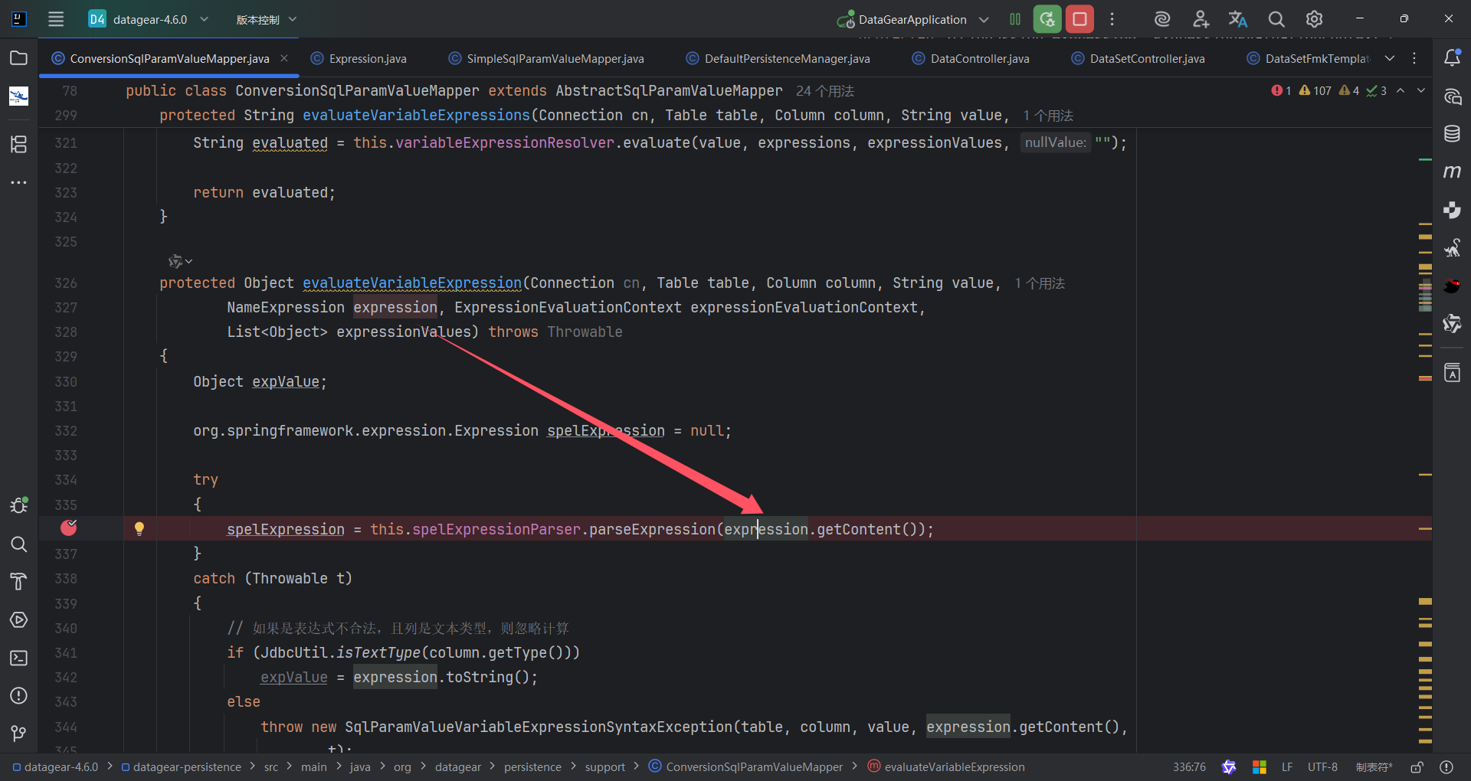
Task: Pause the running DataGearApplication program
Action: pos(1015,19)
